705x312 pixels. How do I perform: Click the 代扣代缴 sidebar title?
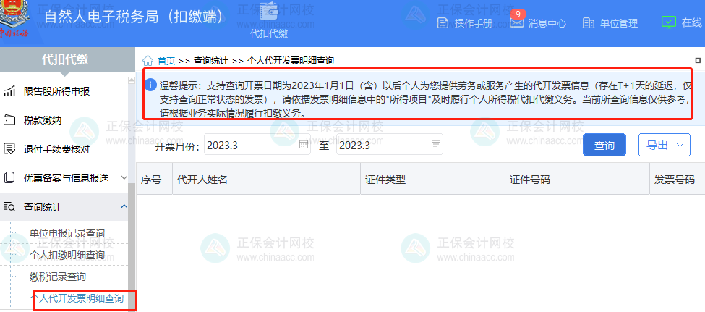coord(65,59)
